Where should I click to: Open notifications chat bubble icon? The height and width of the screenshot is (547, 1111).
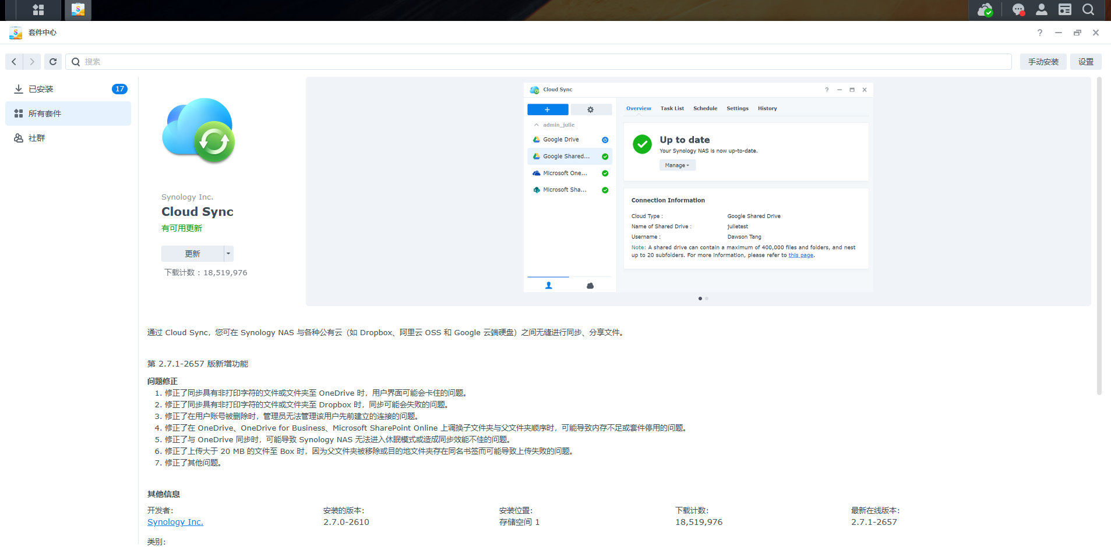click(x=1018, y=10)
